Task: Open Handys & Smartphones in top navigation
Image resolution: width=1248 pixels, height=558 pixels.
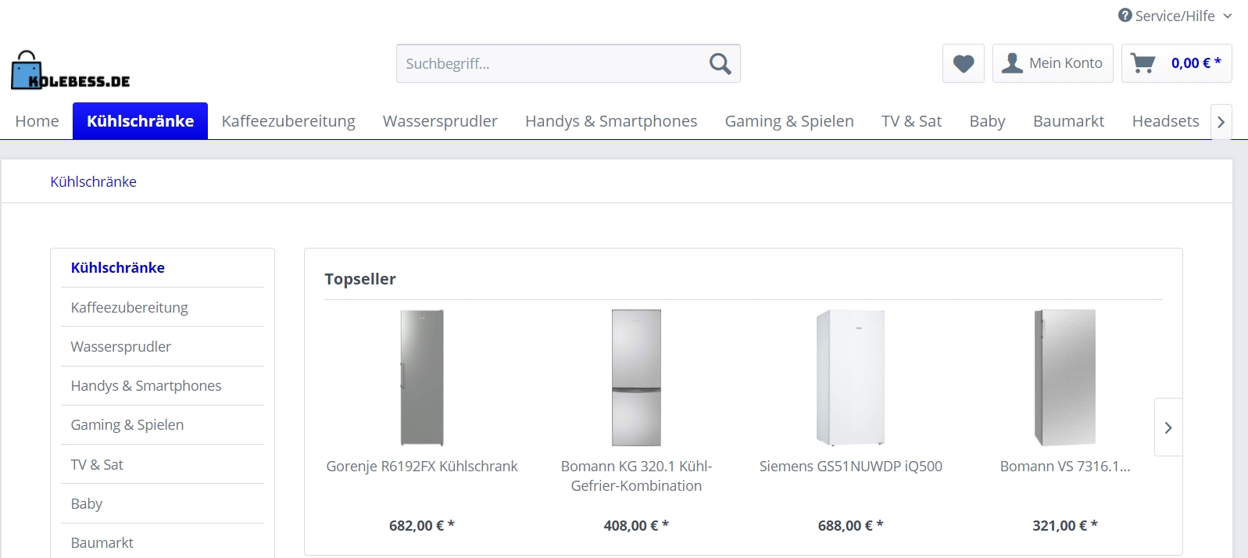Action: 611,121
